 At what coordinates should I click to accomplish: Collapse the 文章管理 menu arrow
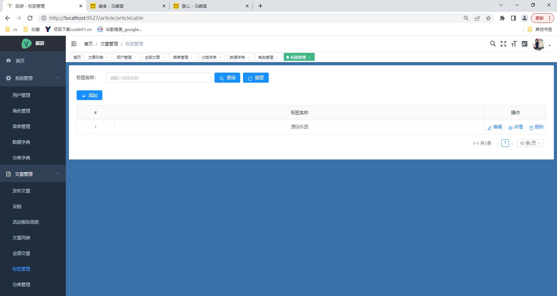click(x=58, y=174)
